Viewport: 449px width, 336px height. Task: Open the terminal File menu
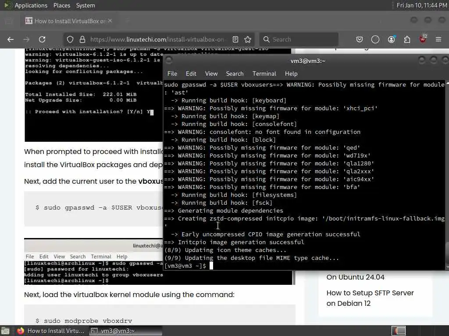click(172, 73)
